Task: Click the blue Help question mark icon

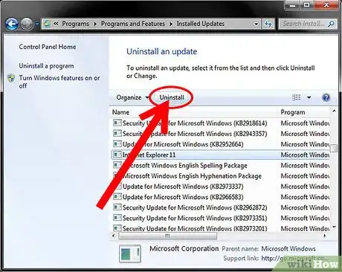Action: tap(326, 97)
